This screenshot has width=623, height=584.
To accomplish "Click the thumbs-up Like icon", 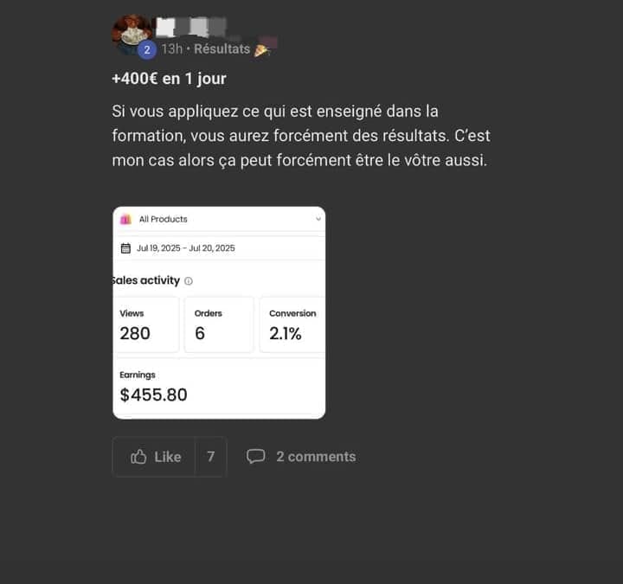I will pyautogui.click(x=138, y=457).
